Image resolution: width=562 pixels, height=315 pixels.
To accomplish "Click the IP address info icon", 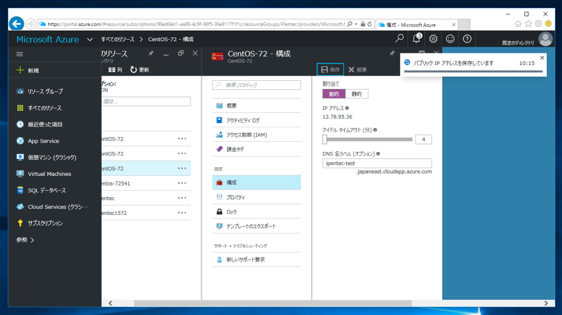I will click(347, 108).
